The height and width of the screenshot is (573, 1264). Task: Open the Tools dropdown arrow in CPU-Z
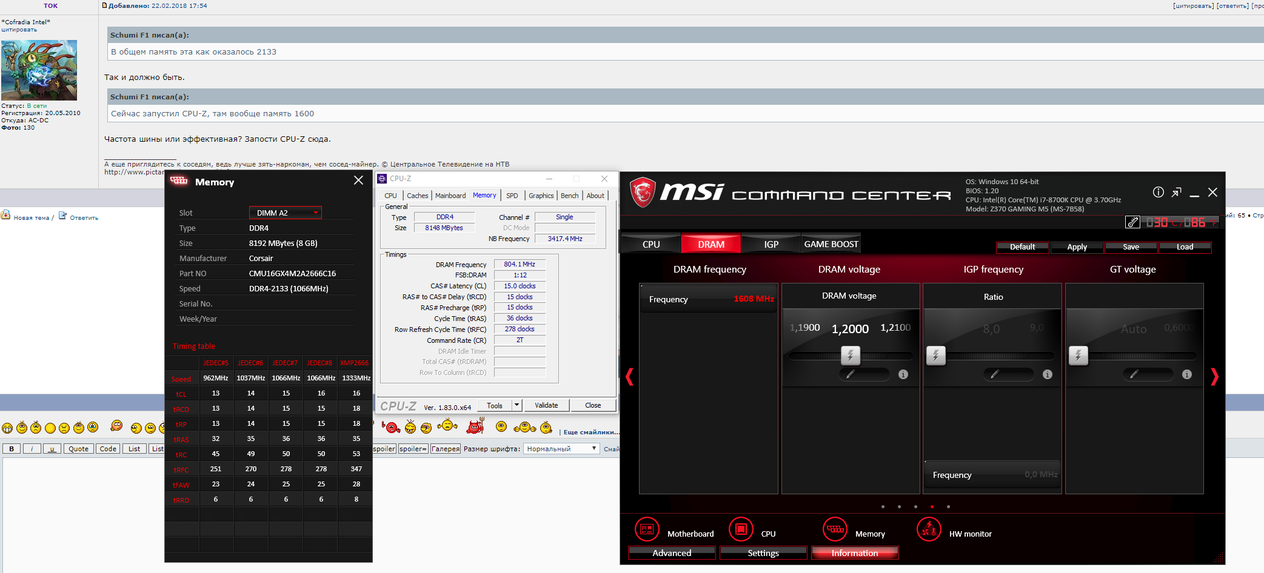517,405
